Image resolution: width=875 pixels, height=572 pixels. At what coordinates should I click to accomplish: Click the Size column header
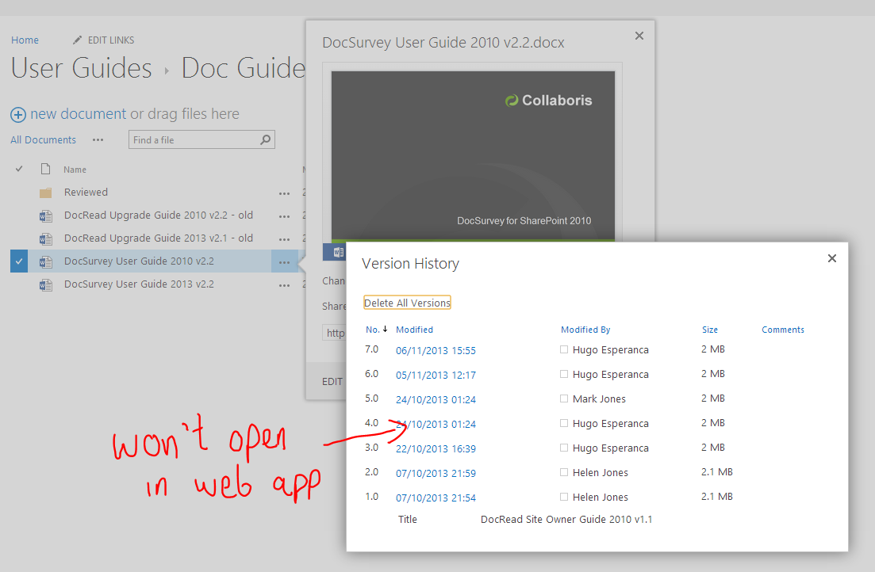[x=710, y=330]
